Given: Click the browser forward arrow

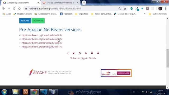Looking at the screenshot, I should [9, 8].
